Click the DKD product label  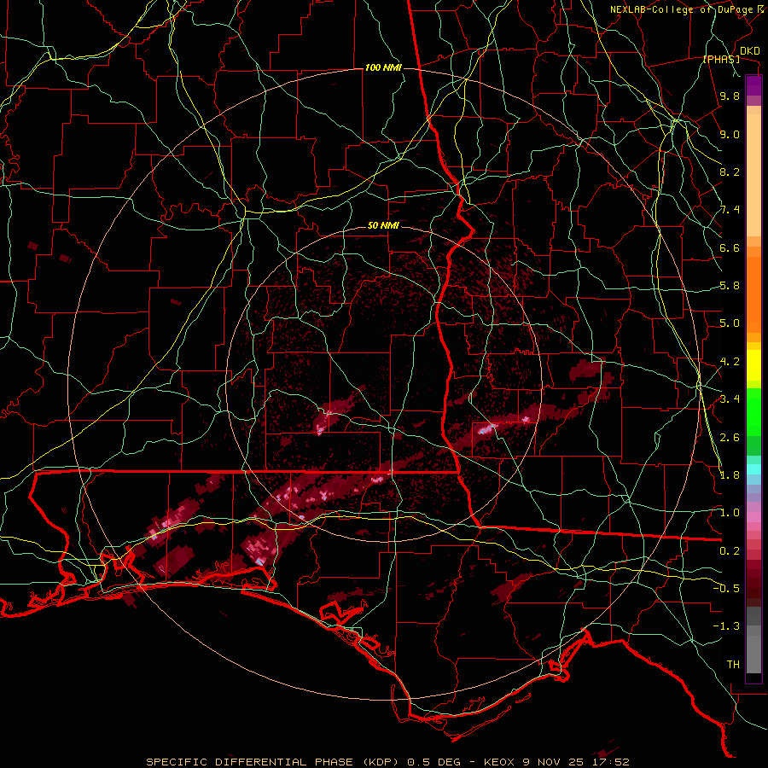[x=749, y=51]
